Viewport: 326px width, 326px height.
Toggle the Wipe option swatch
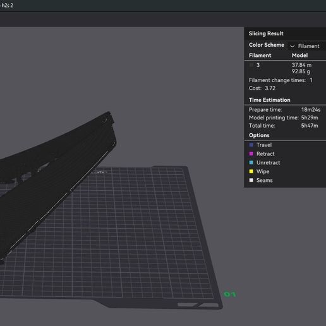coord(251,171)
